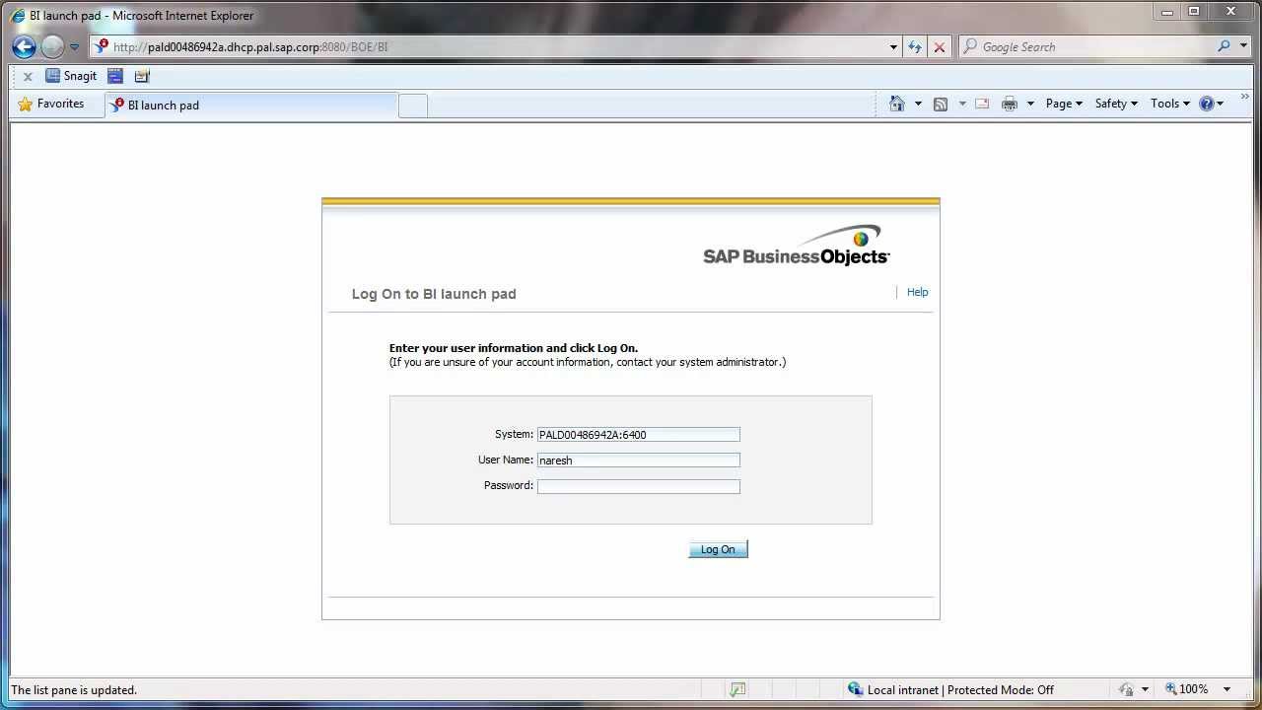Viewport: 1262px width, 710px height.
Task: Click the Read Mail envelope icon
Action: point(982,104)
